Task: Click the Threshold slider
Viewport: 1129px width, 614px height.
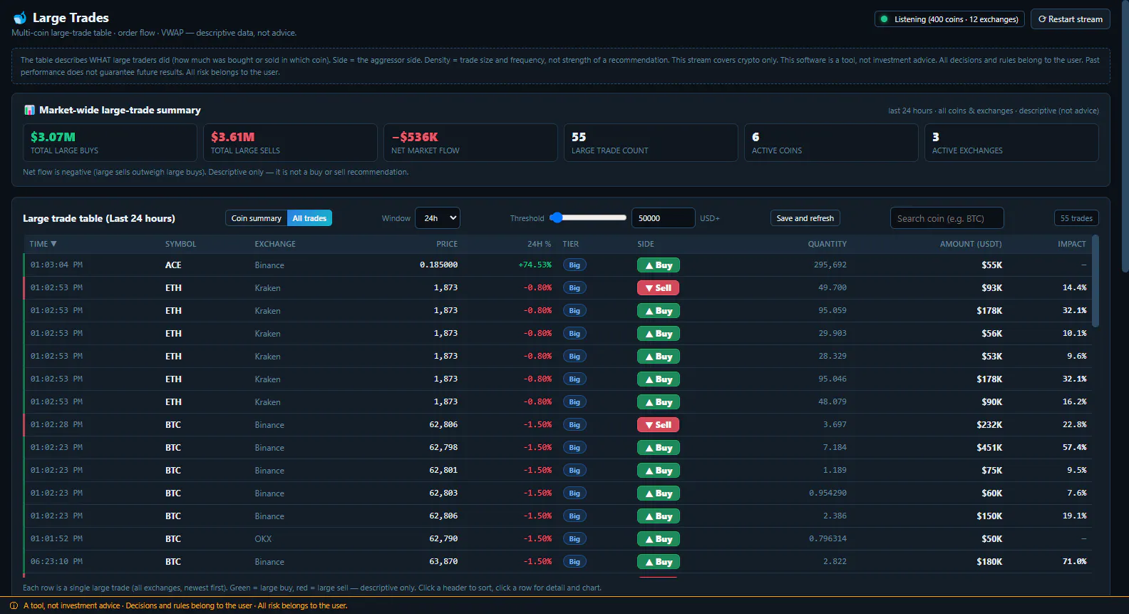Action: click(588, 218)
